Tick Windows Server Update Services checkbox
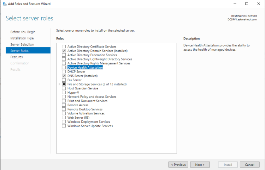 click(64, 126)
